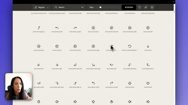Select the arrow-down-right icon
Screen dimensions: 188x105
57,65
